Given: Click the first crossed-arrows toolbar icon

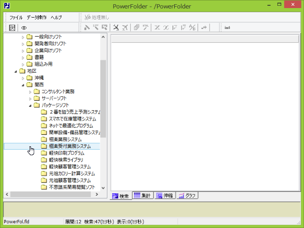Looking at the screenshot, I should (157, 28).
